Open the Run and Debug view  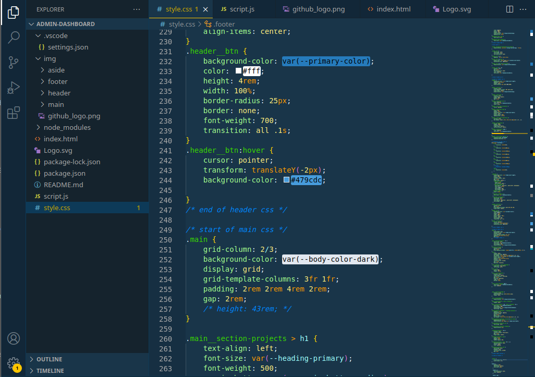(14, 88)
